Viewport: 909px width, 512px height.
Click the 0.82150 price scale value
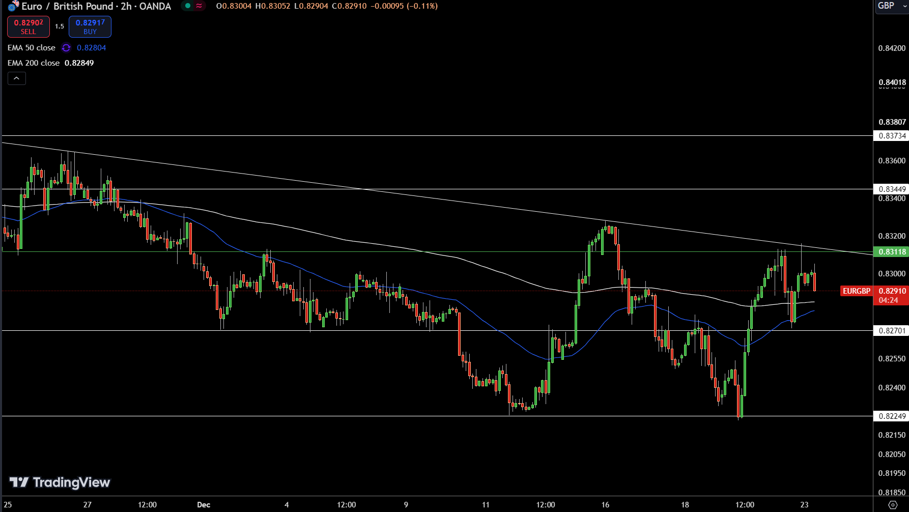tap(892, 435)
